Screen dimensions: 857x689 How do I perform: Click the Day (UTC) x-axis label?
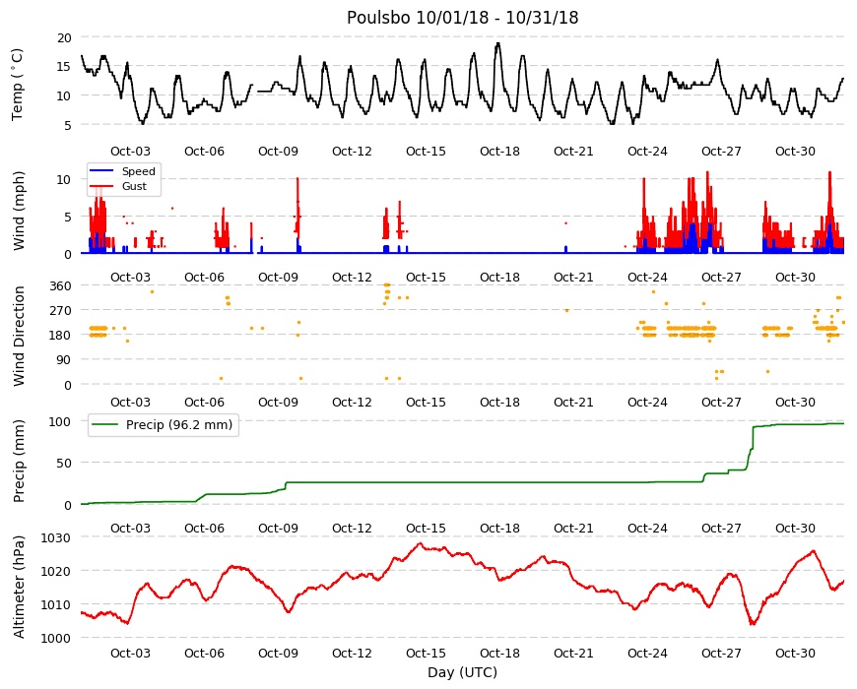[x=462, y=672]
